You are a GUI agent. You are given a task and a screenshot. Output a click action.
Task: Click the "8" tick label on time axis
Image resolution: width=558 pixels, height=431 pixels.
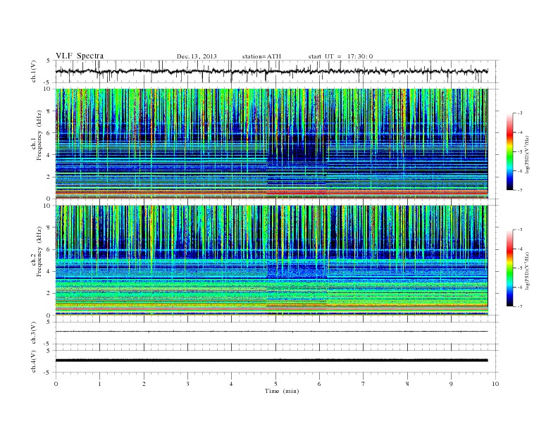[407, 384]
